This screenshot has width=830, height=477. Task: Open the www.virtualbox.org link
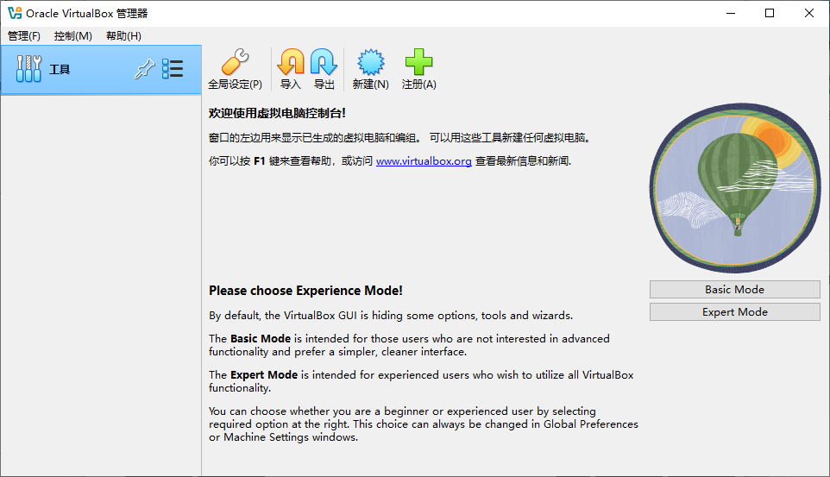424,161
